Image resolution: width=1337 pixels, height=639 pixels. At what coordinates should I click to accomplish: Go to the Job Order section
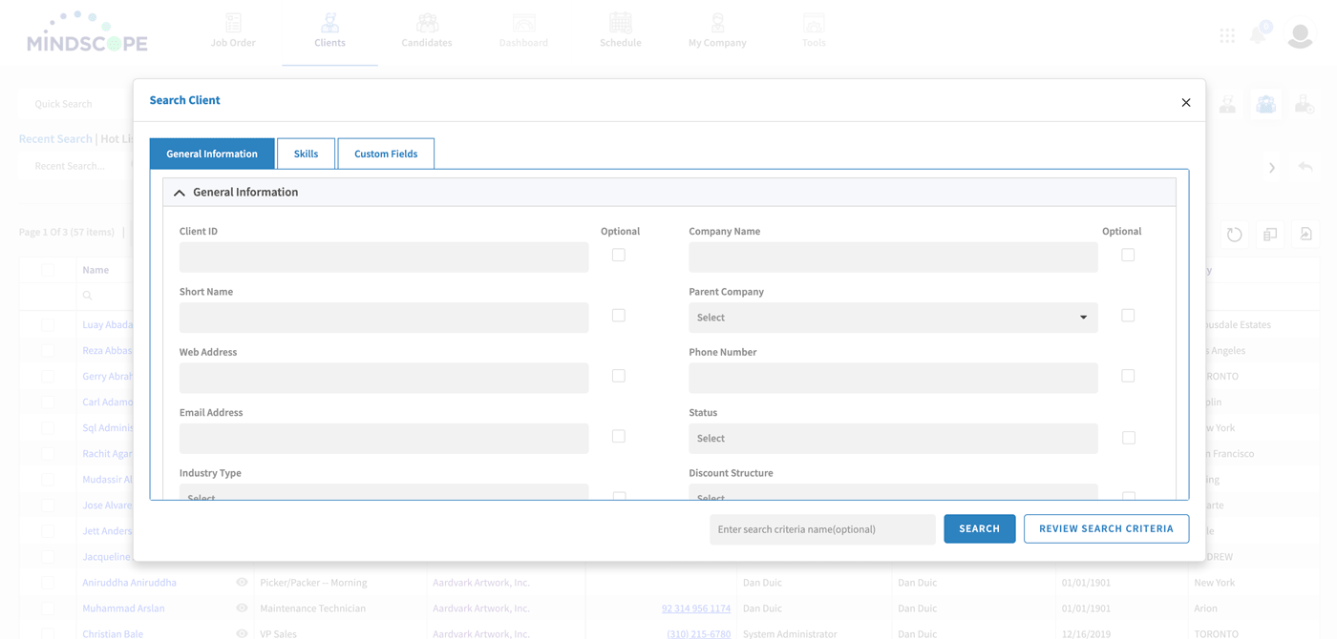click(x=233, y=29)
